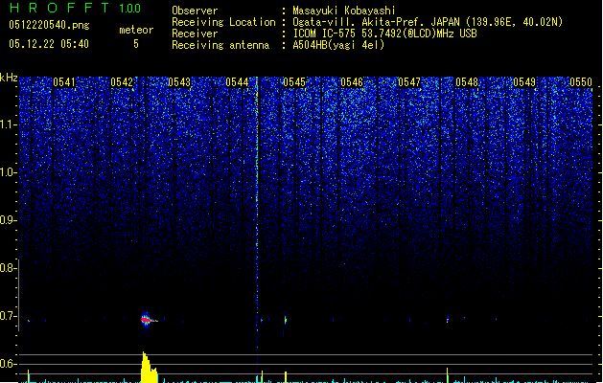
Task: Click the Observer field label
Action: (195, 11)
